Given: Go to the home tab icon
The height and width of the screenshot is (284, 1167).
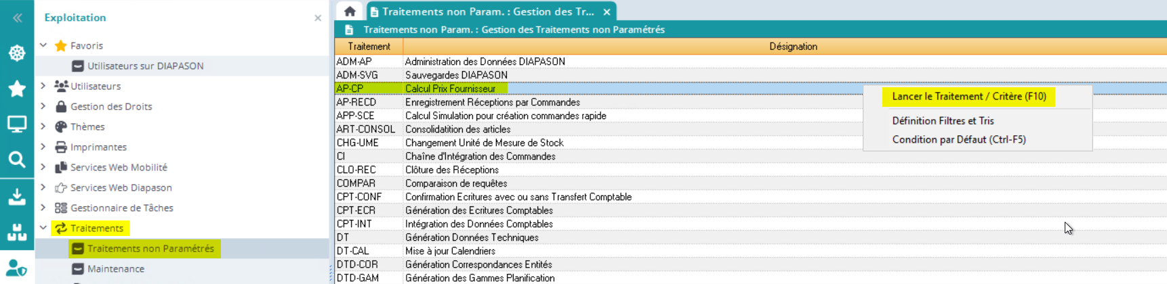Looking at the screenshot, I should pyautogui.click(x=350, y=11).
